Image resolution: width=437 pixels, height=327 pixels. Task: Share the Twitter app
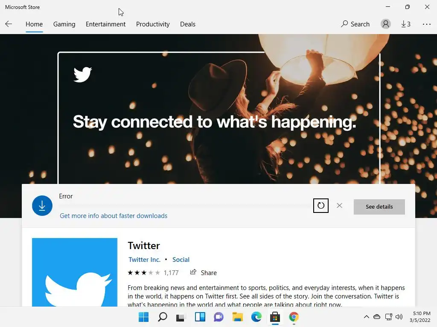[x=203, y=272]
